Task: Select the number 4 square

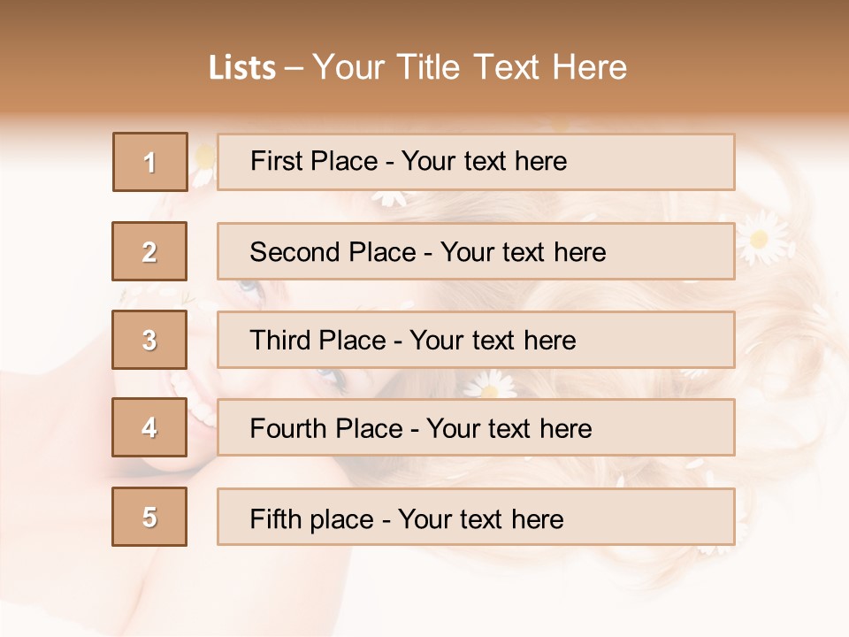Action: pos(149,427)
